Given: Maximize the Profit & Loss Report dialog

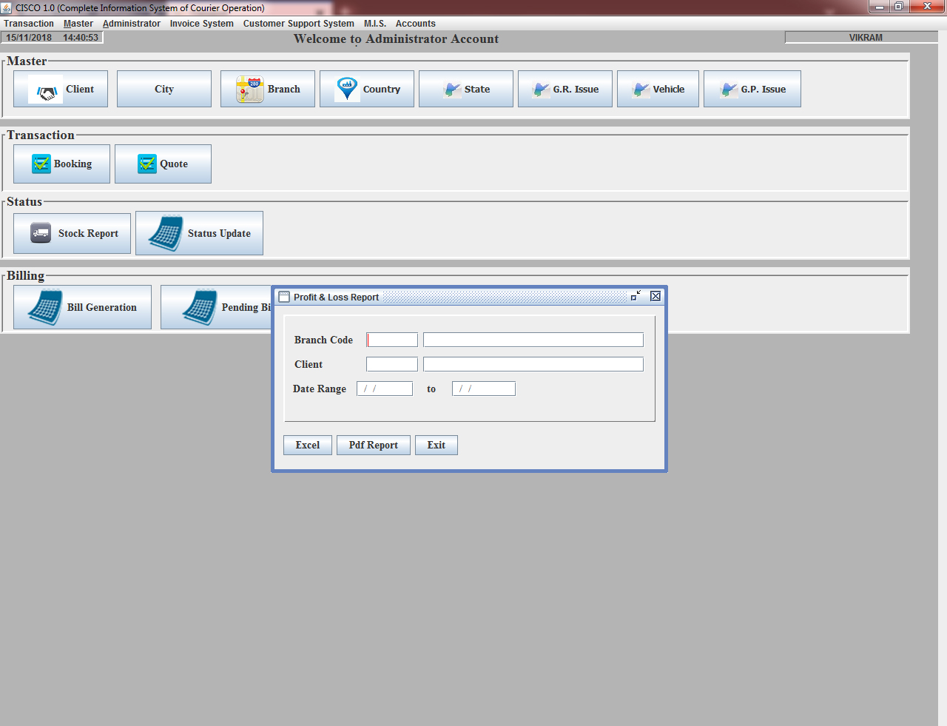Looking at the screenshot, I should pos(636,296).
